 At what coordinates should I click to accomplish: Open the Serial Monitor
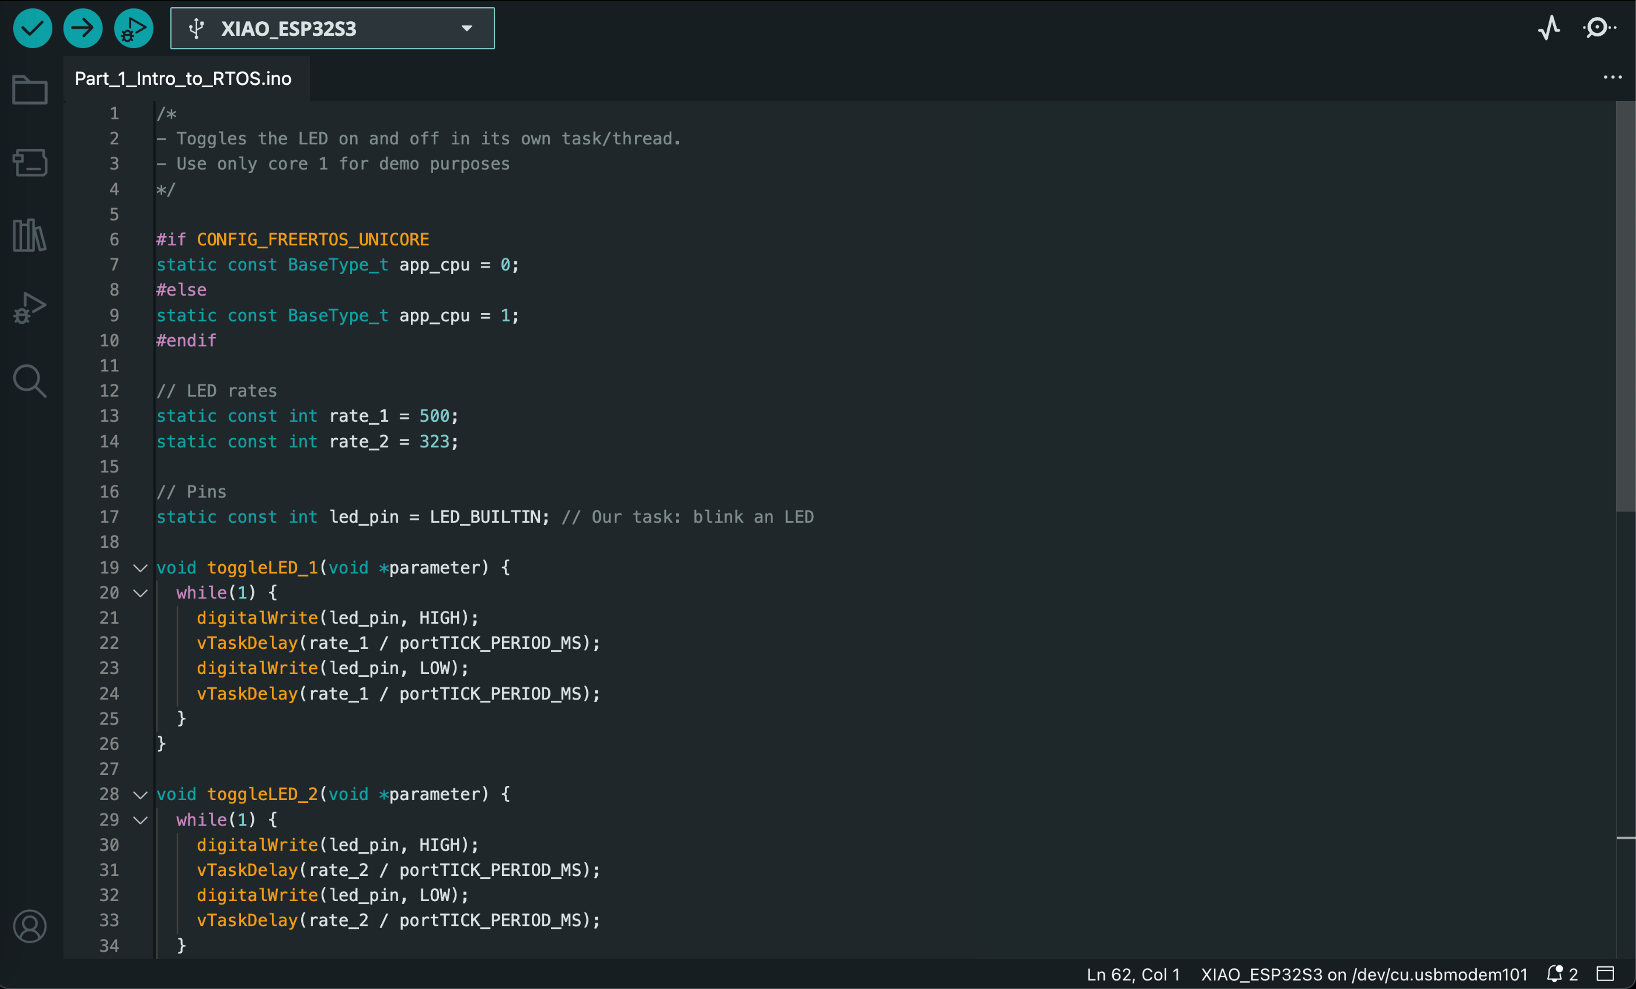pyautogui.click(x=1598, y=28)
